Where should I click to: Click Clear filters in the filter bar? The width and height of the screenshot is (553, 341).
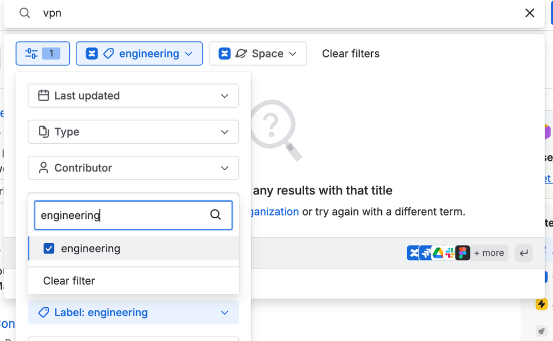pos(351,54)
